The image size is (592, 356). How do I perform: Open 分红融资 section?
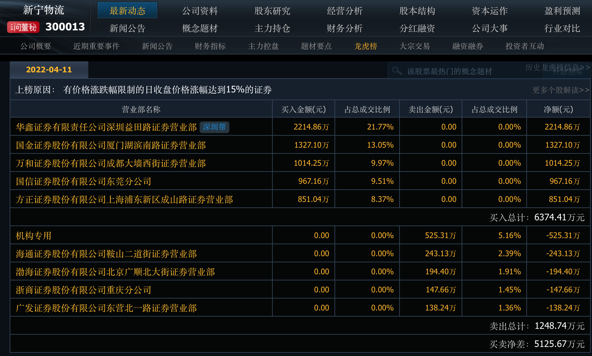click(x=417, y=28)
